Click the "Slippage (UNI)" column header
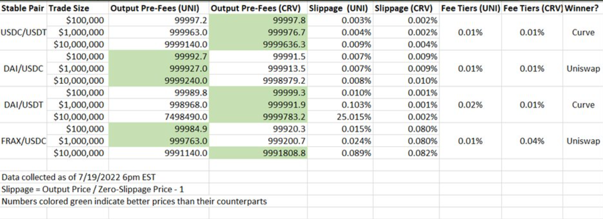Viewport: 603px width, 219px height. [338, 8]
